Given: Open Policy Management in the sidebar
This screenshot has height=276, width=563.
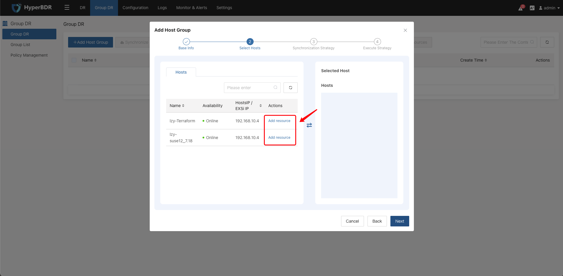Looking at the screenshot, I should point(29,55).
